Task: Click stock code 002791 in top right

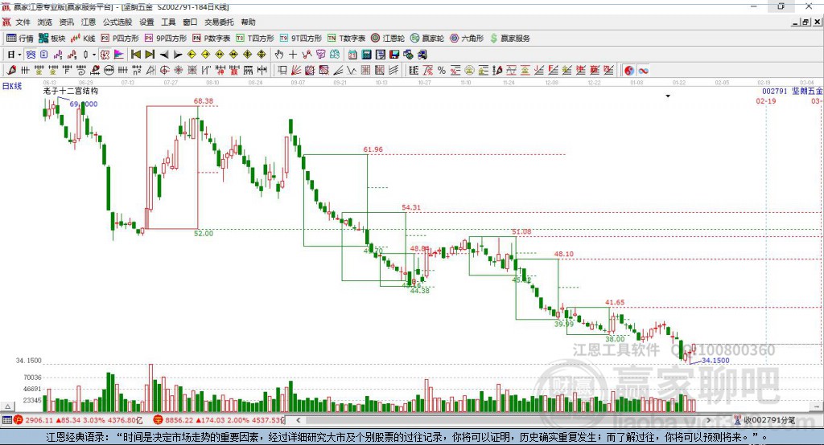Action: (x=775, y=91)
